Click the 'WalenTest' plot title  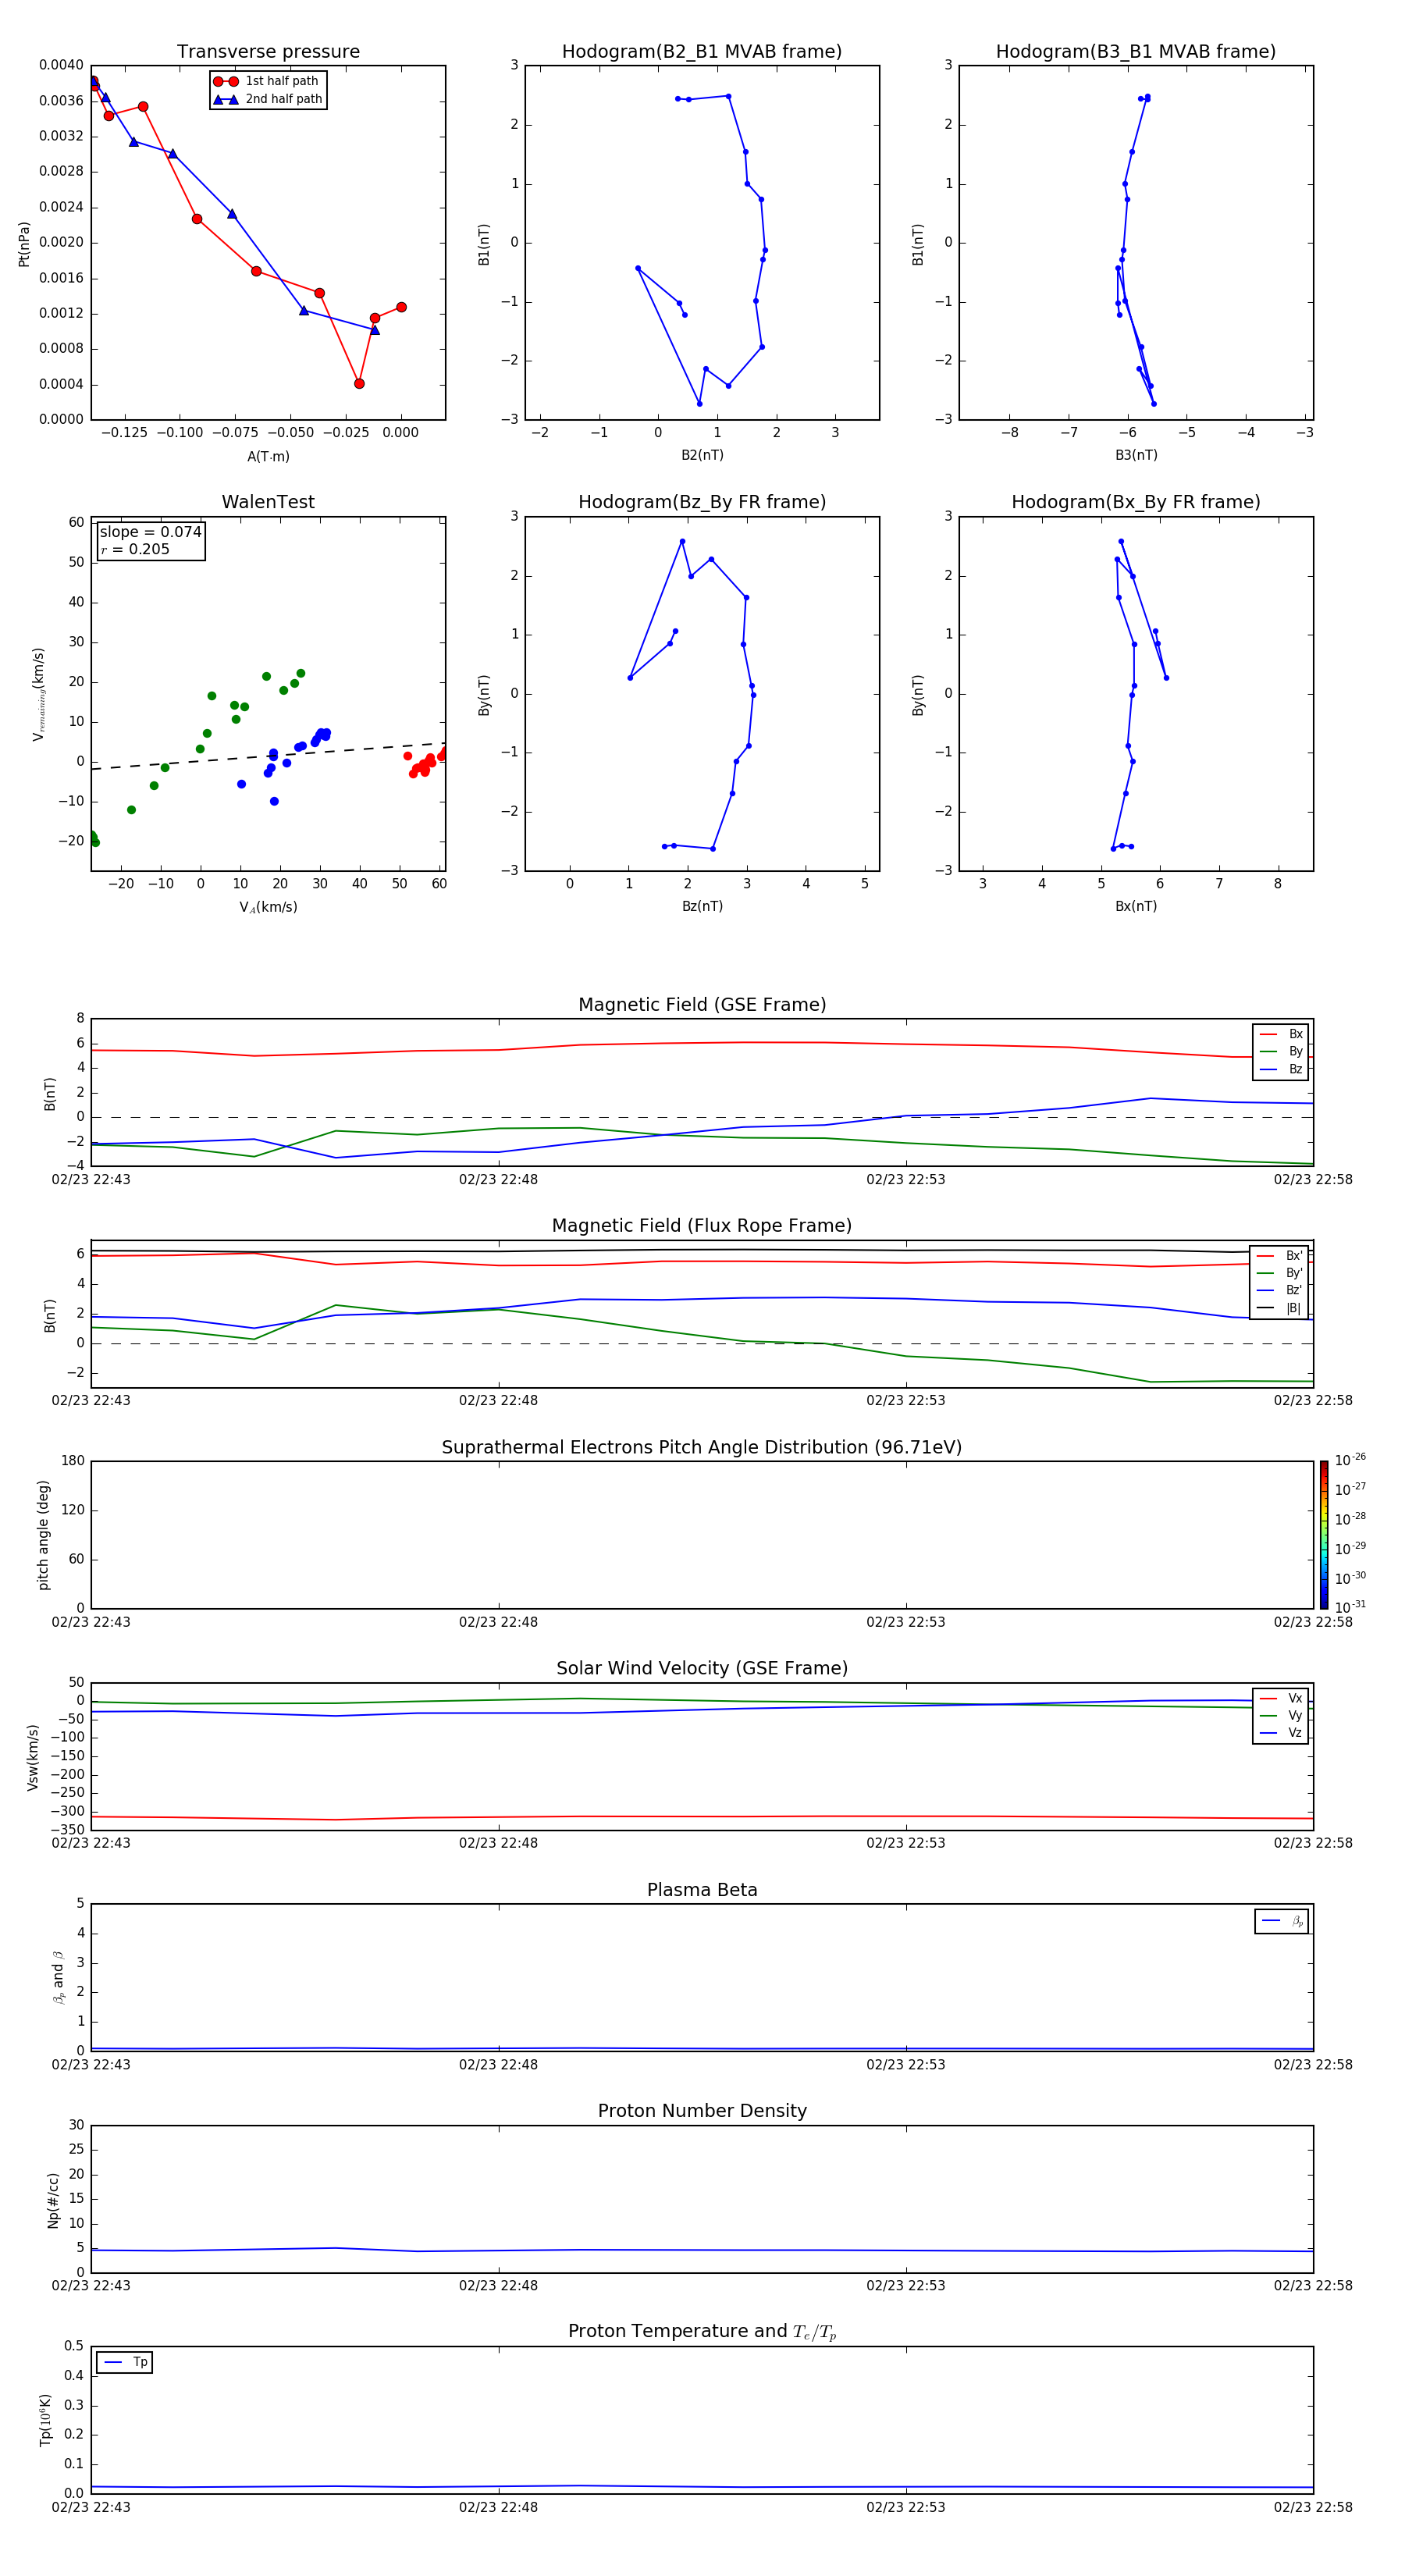click(268, 502)
